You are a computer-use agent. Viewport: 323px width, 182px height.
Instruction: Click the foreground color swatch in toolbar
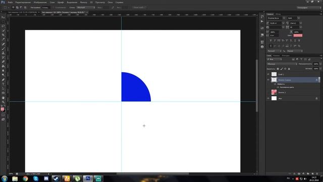coord(2,109)
